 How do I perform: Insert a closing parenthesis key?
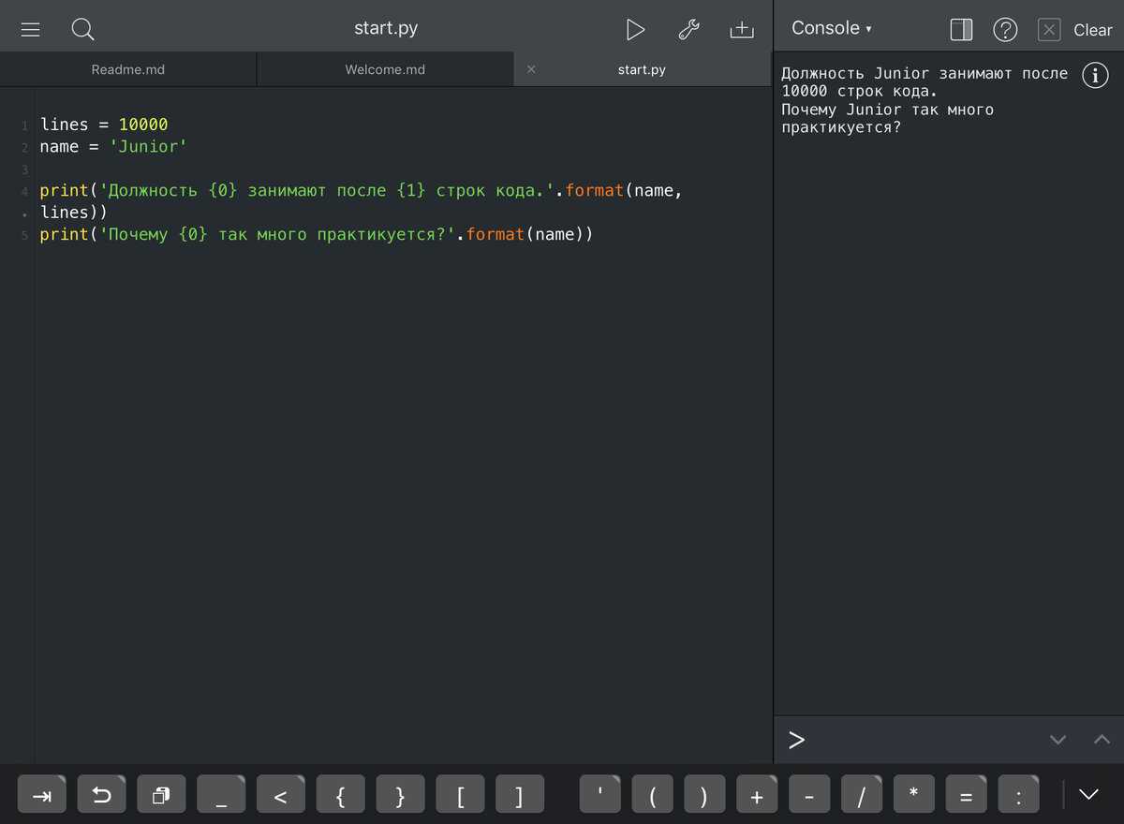[705, 794]
